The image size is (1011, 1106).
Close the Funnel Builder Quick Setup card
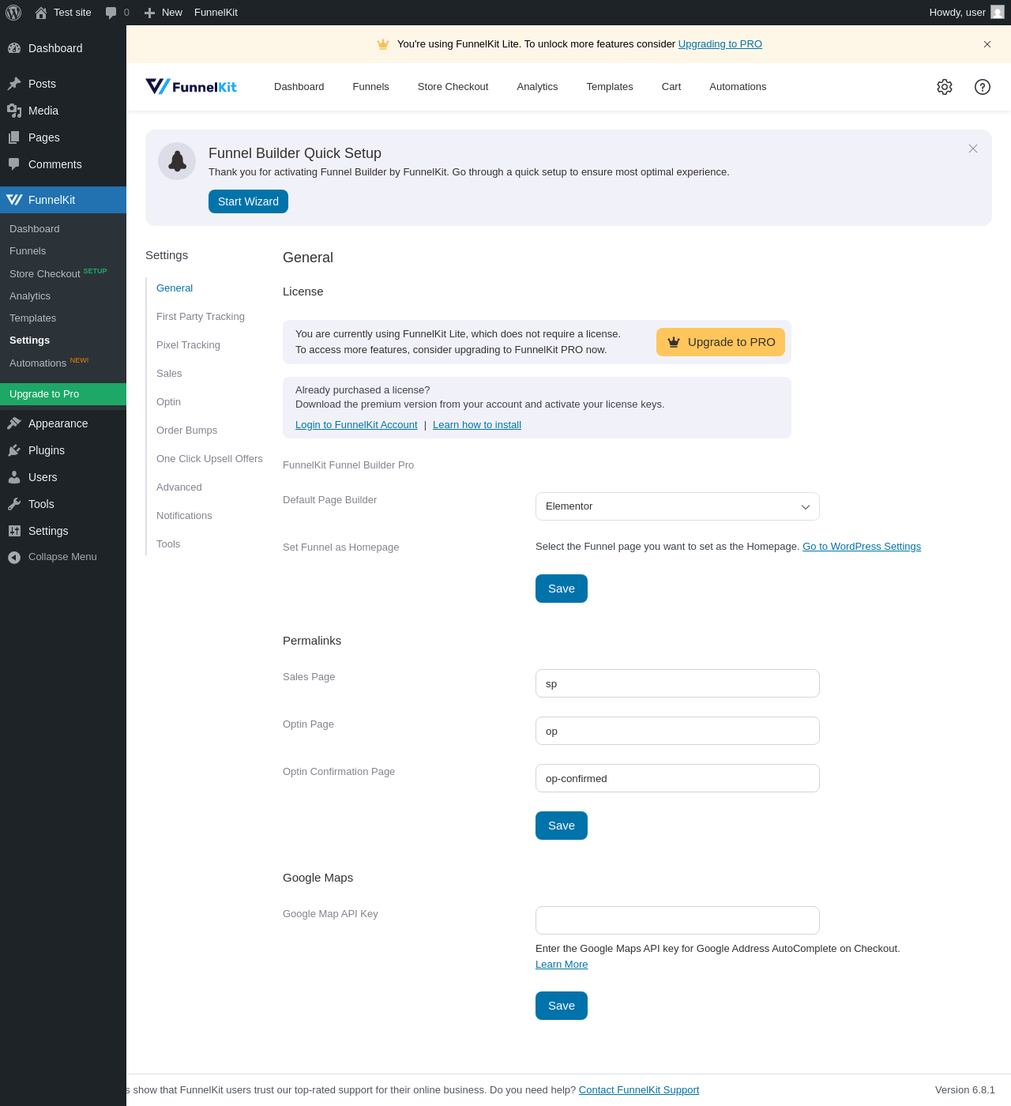pyautogui.click(x=973, y=149)
